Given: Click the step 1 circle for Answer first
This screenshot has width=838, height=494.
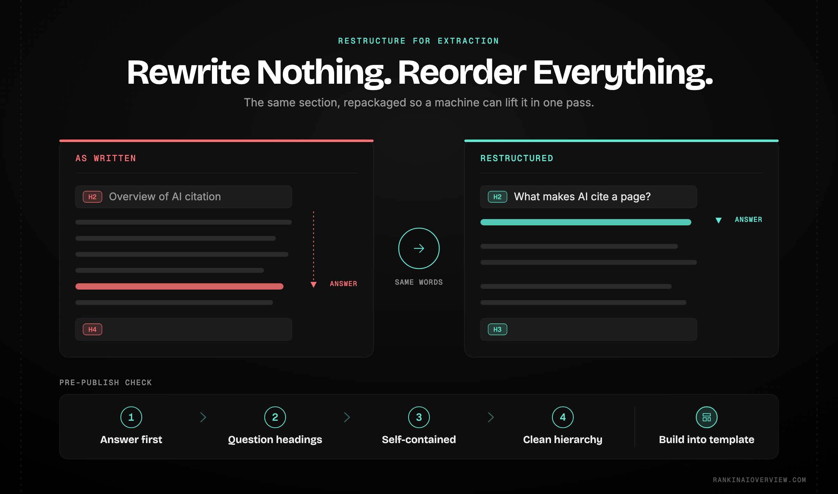Looking at the screenshot, I should (x=131, y=417).
